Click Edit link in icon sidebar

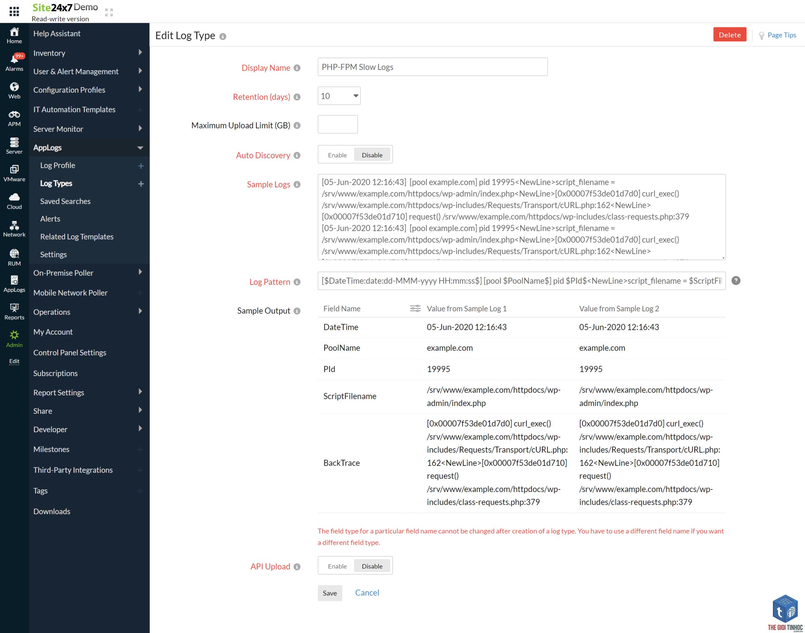(14, 361)
